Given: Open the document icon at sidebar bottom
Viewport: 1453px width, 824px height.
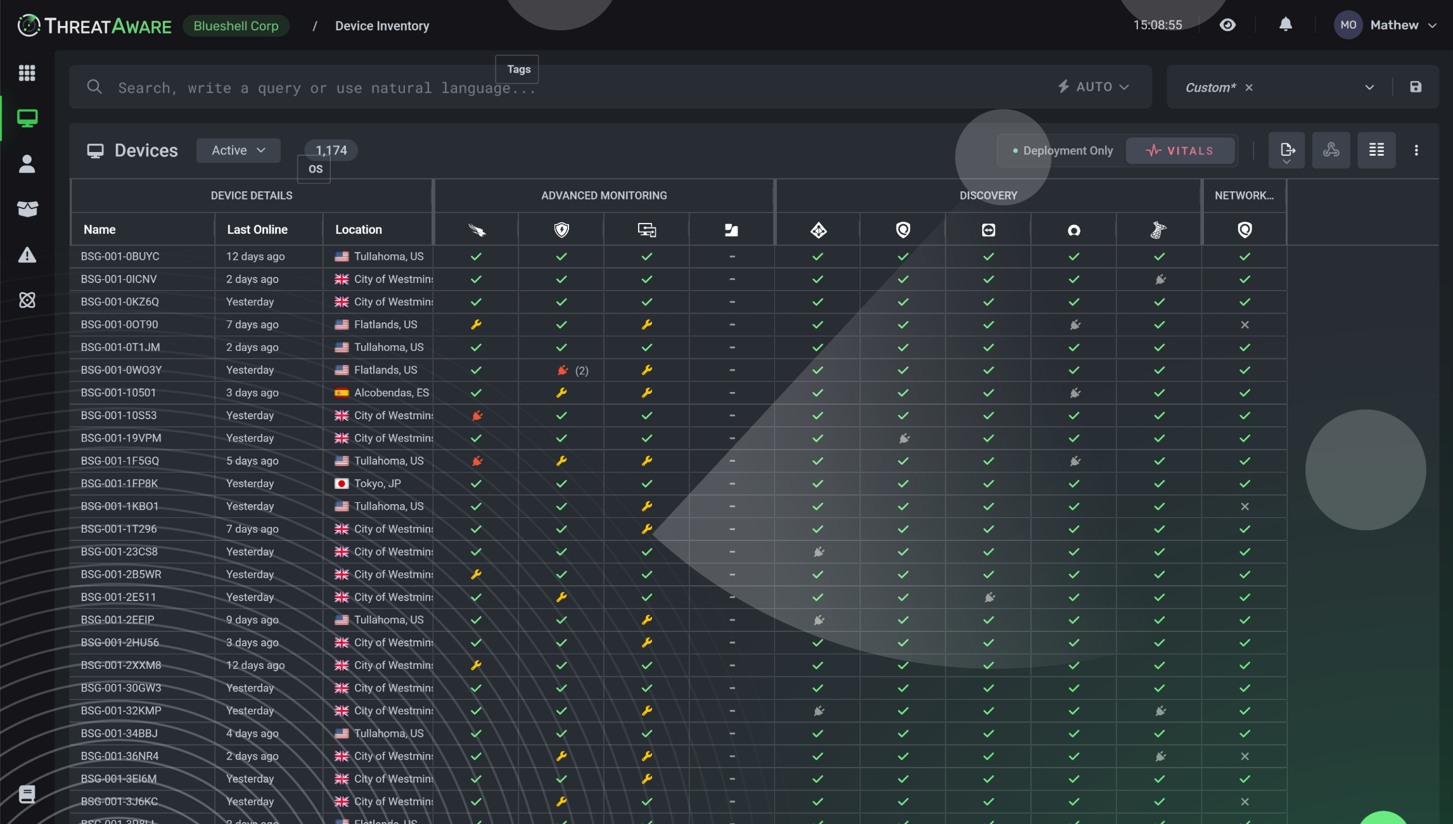Looking at the screenshot, I should click(27, 794).
